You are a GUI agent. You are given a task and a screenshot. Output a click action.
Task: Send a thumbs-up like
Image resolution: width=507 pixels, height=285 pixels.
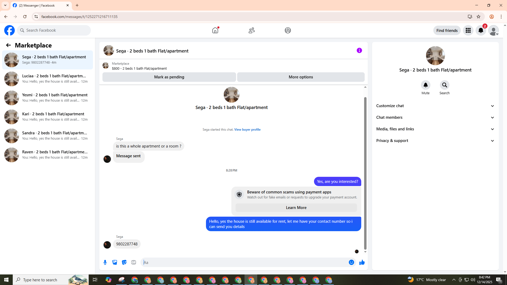coord(362,262)
